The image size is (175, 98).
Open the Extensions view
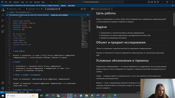tap(3, 31)
